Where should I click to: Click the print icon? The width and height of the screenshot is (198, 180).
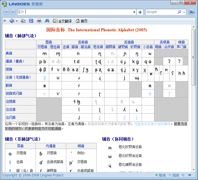39,21
